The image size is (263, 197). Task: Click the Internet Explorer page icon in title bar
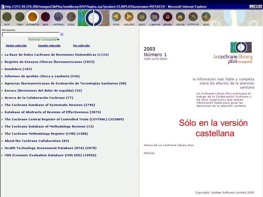(x=2, y=7)
